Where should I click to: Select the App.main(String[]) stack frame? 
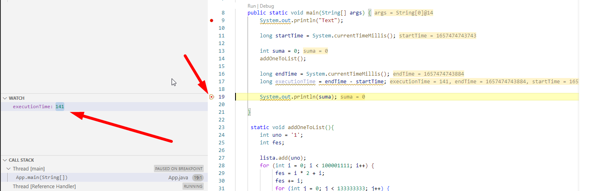(x=42, y=177)
